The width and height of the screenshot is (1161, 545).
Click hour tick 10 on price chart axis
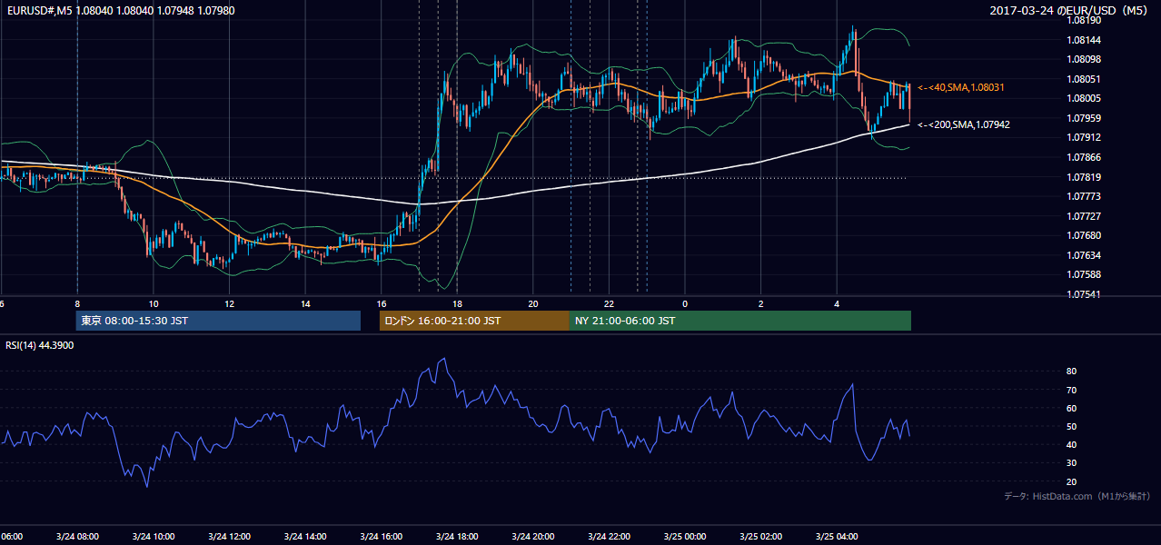tap(154, 303)
